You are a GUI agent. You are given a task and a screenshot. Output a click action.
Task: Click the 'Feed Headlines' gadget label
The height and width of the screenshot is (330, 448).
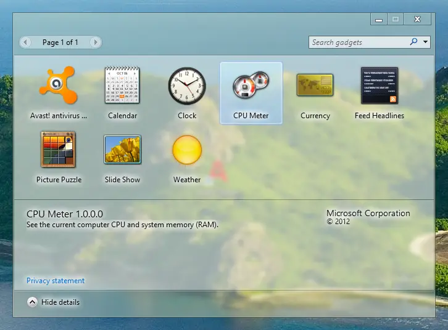(380, 116)
